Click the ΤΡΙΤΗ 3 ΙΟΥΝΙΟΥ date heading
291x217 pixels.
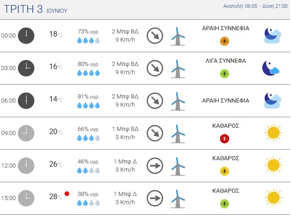coord(35,9)
